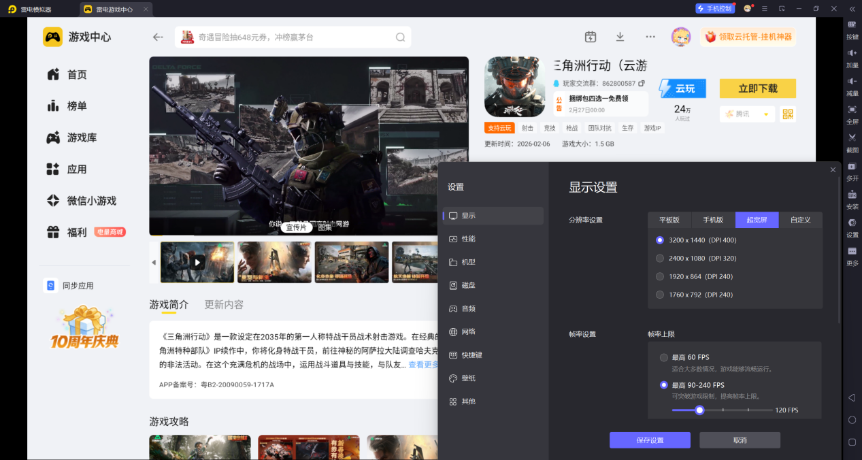Click the 立即下载 button
Image resolution: width=862 pixels, height=460 pixels.
(757, 88)
